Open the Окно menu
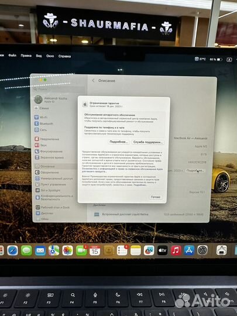 50,56
